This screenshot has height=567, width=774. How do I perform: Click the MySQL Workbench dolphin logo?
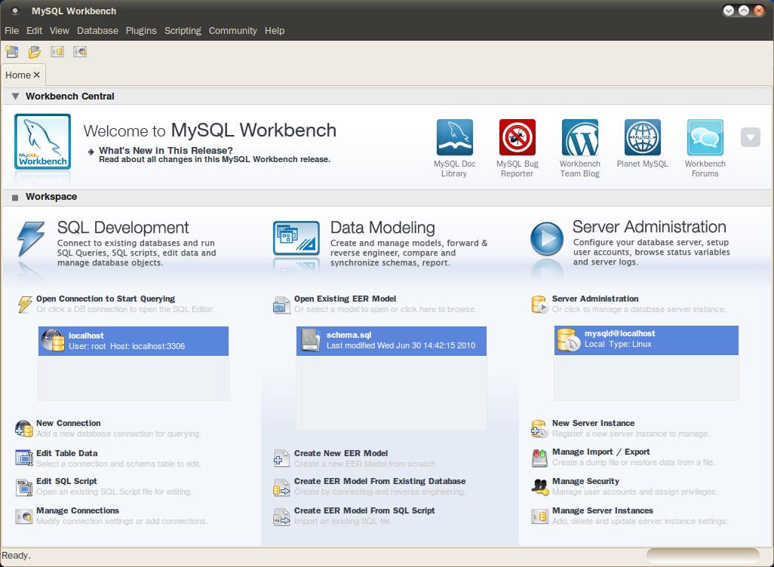pos(42,142)
